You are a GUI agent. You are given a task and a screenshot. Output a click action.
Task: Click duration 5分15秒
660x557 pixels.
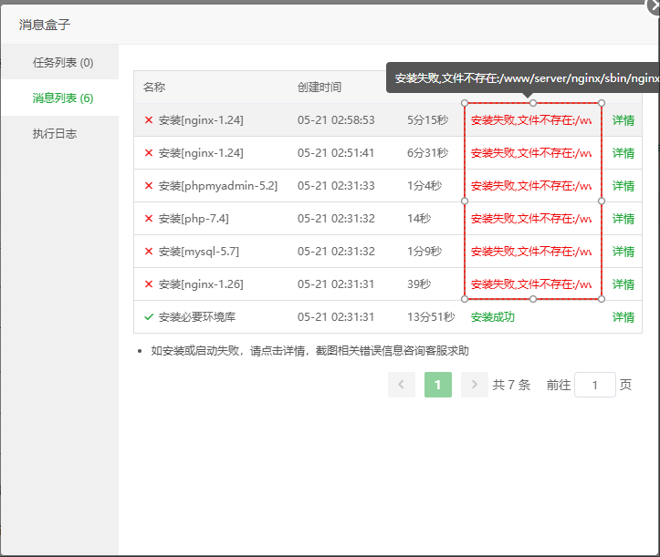click(x=427, y=120)
